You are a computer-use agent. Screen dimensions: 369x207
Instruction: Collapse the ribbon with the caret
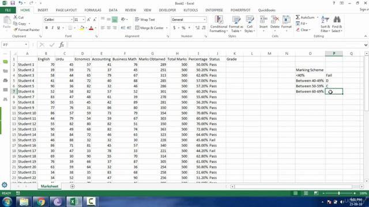click(366, 36)
